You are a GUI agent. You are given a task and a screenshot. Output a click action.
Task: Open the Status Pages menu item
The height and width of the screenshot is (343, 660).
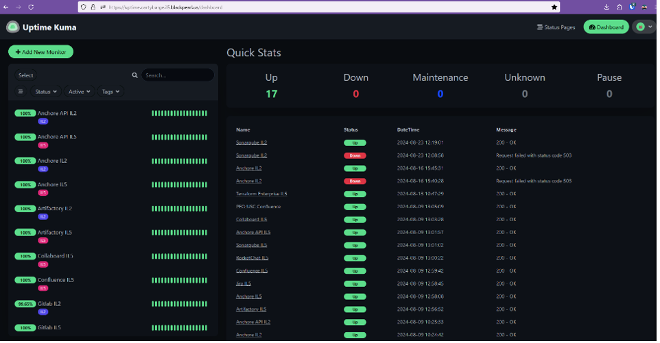point(556,27)
